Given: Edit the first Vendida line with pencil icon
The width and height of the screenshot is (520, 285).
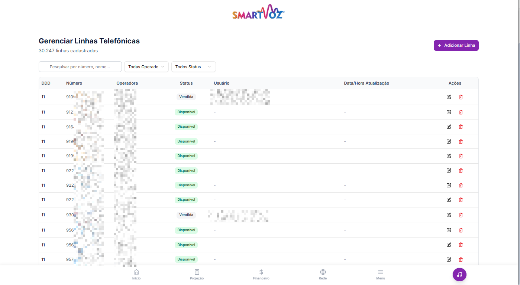Looking at the screenshot, I should [449, 97].
